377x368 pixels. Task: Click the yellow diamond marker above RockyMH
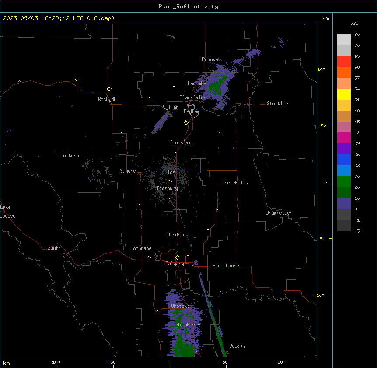click(109, 89)
